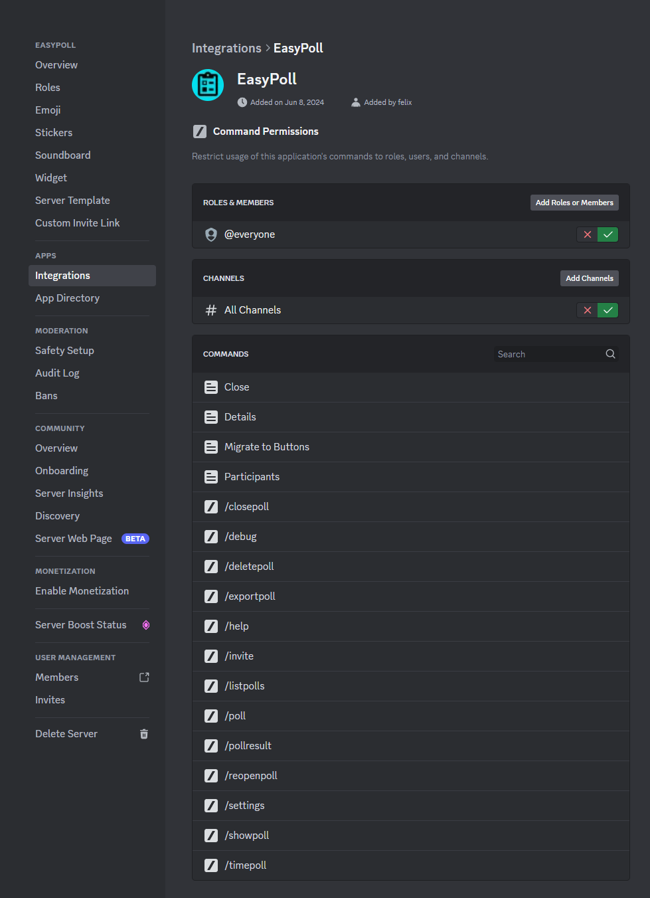Viewport: 650px width, 898px height.
Task: Click the slash icon beside /poll command
Action: tap(210, 715)
